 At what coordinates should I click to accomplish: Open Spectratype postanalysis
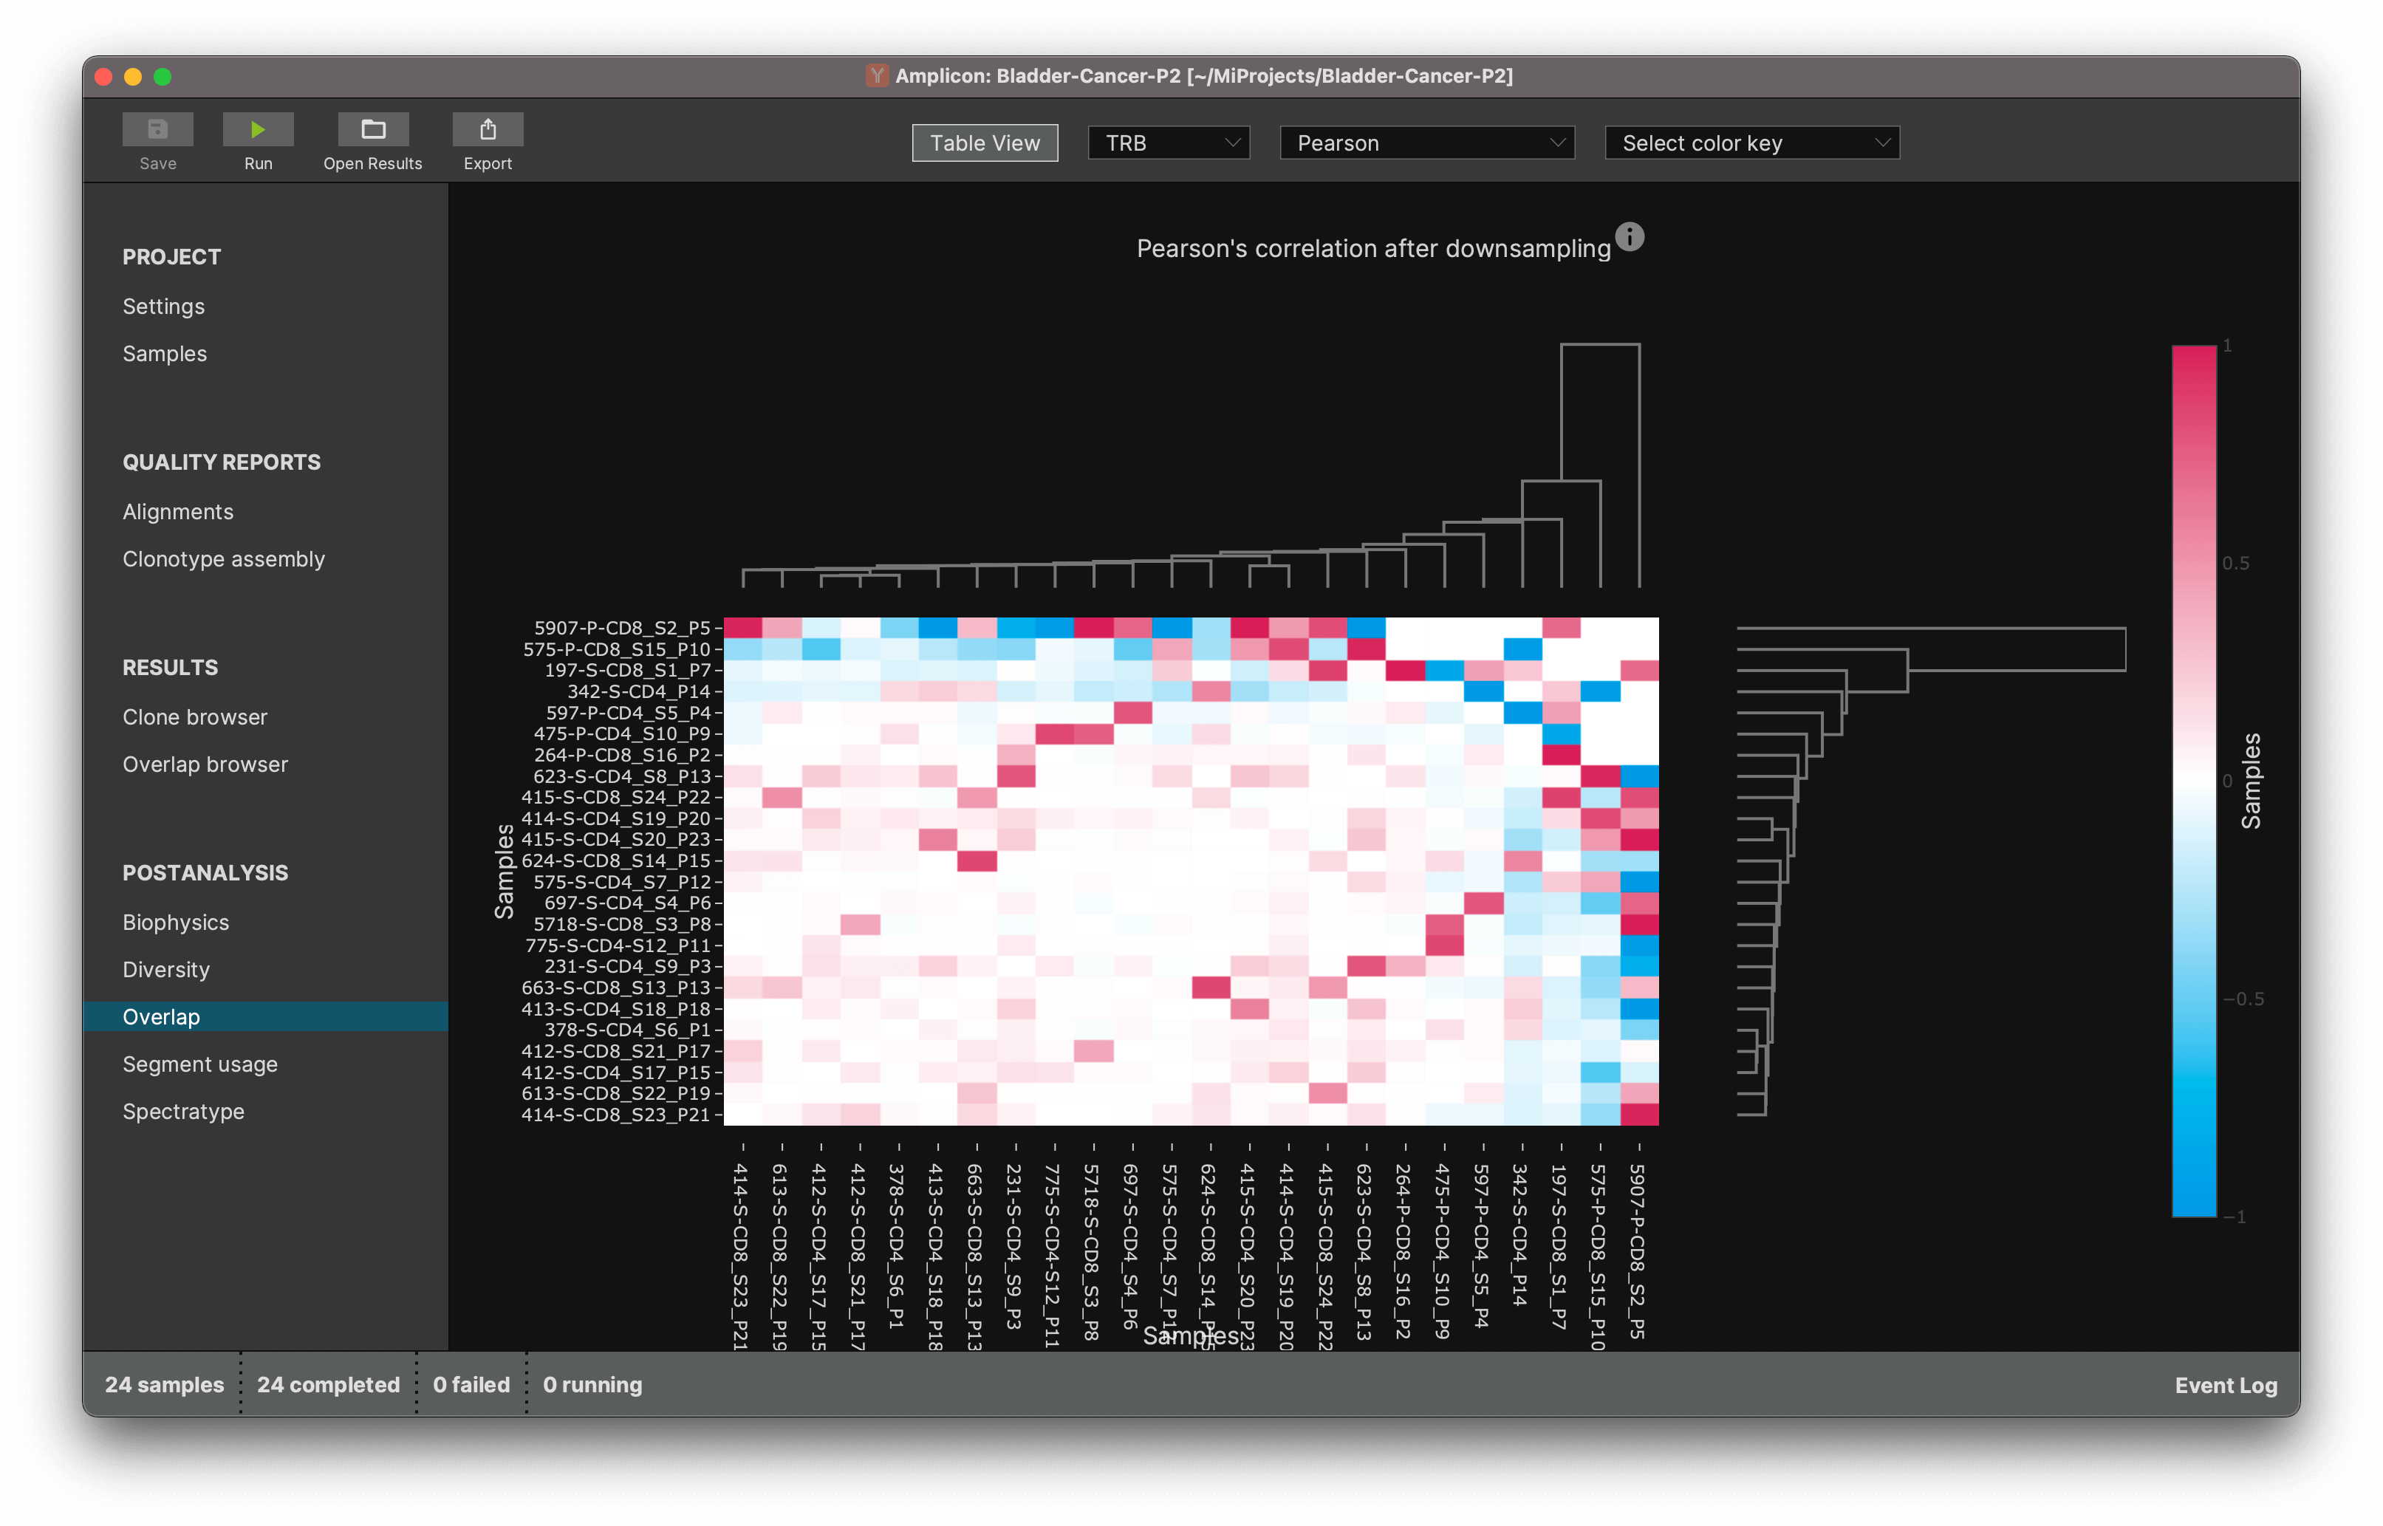pyautogui.click(x=183, y=1112)
